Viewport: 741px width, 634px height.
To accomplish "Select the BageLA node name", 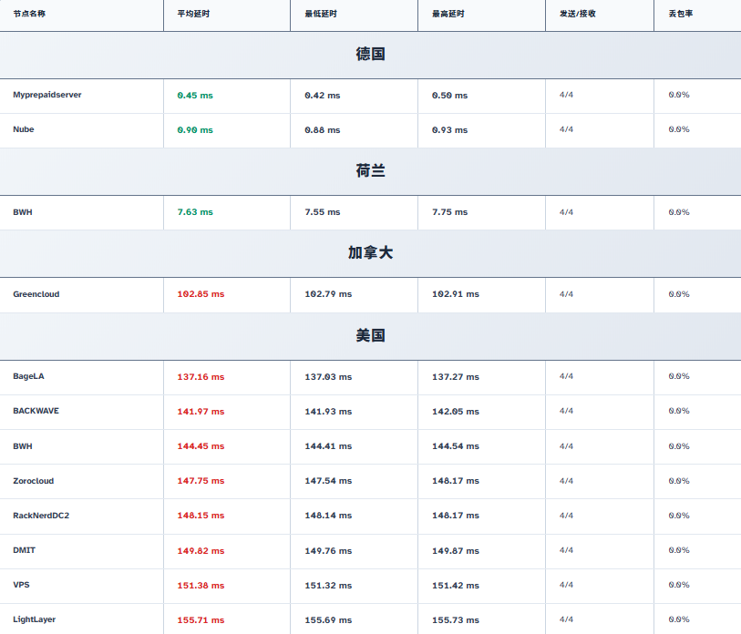I will (x=29, y=376).
